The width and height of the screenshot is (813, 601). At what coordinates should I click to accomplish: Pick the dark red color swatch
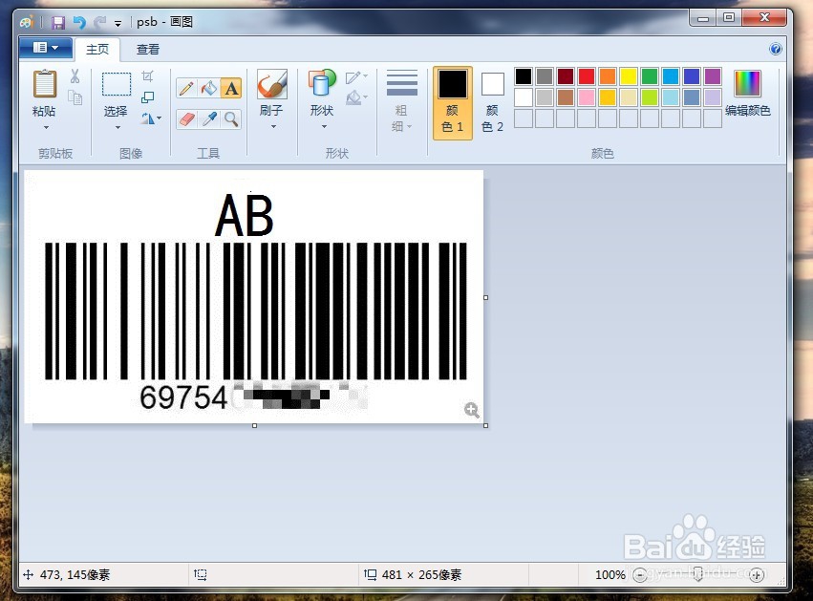[x=566, y=76]
